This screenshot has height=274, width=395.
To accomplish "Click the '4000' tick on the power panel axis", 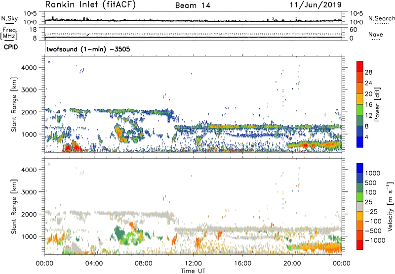I will [x=29, y=68].
